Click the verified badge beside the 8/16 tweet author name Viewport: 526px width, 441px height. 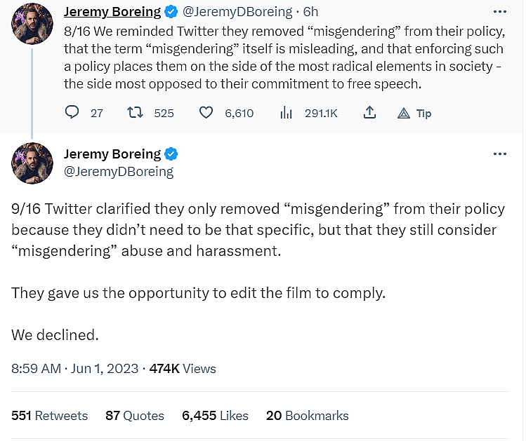click(171, 12)
